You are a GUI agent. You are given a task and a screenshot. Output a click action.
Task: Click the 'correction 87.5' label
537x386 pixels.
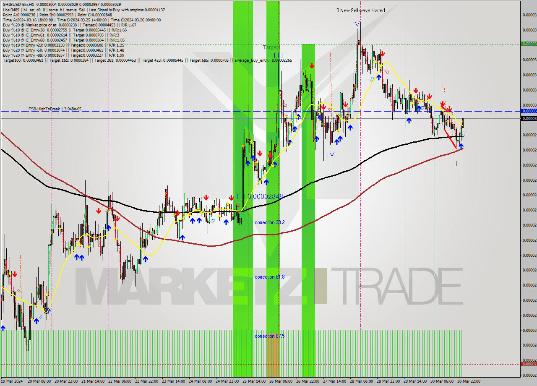click(x=270, y=336)
